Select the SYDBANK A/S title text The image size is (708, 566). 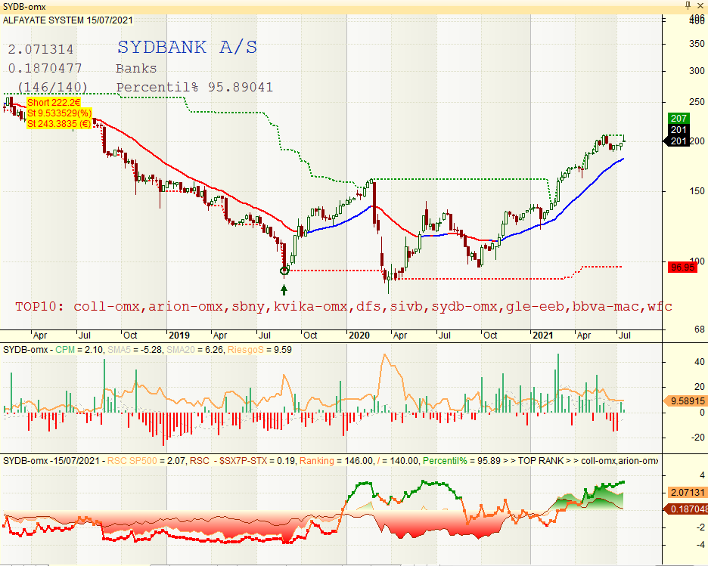tap(187, 47)
